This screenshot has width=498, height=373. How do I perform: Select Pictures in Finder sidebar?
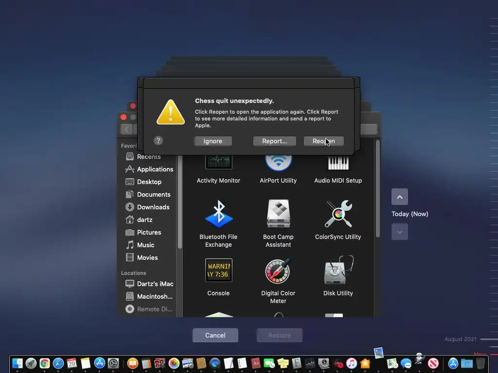[143, 233]
